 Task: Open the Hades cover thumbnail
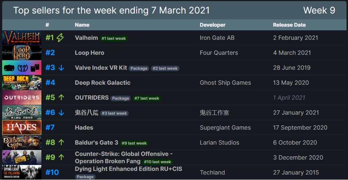point(22,127)
